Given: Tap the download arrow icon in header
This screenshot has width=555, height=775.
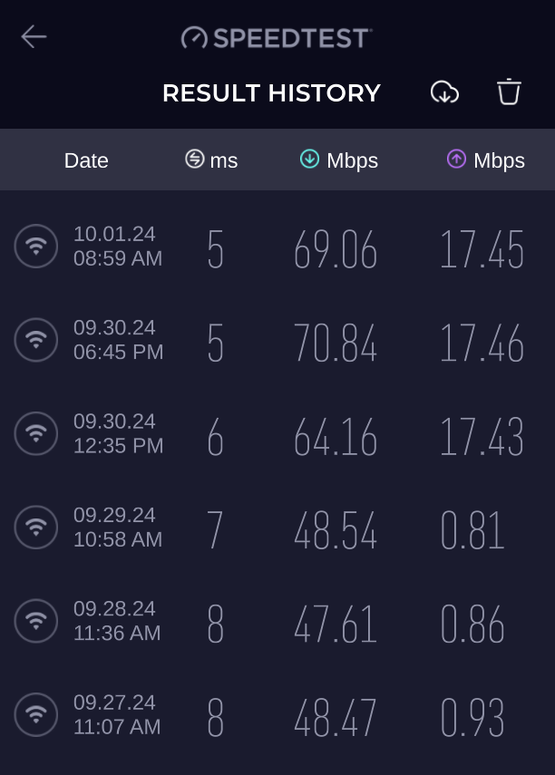Looking at the screenshot, I should pyautogui.click(x=310, y=160).
